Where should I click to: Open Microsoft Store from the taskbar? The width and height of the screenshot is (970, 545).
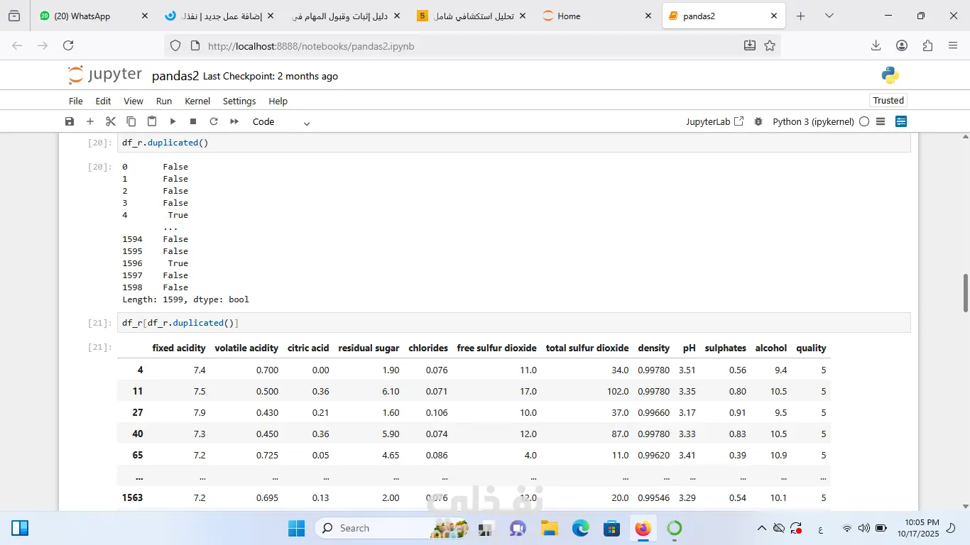pyautogui.click(x=611, y=528)
